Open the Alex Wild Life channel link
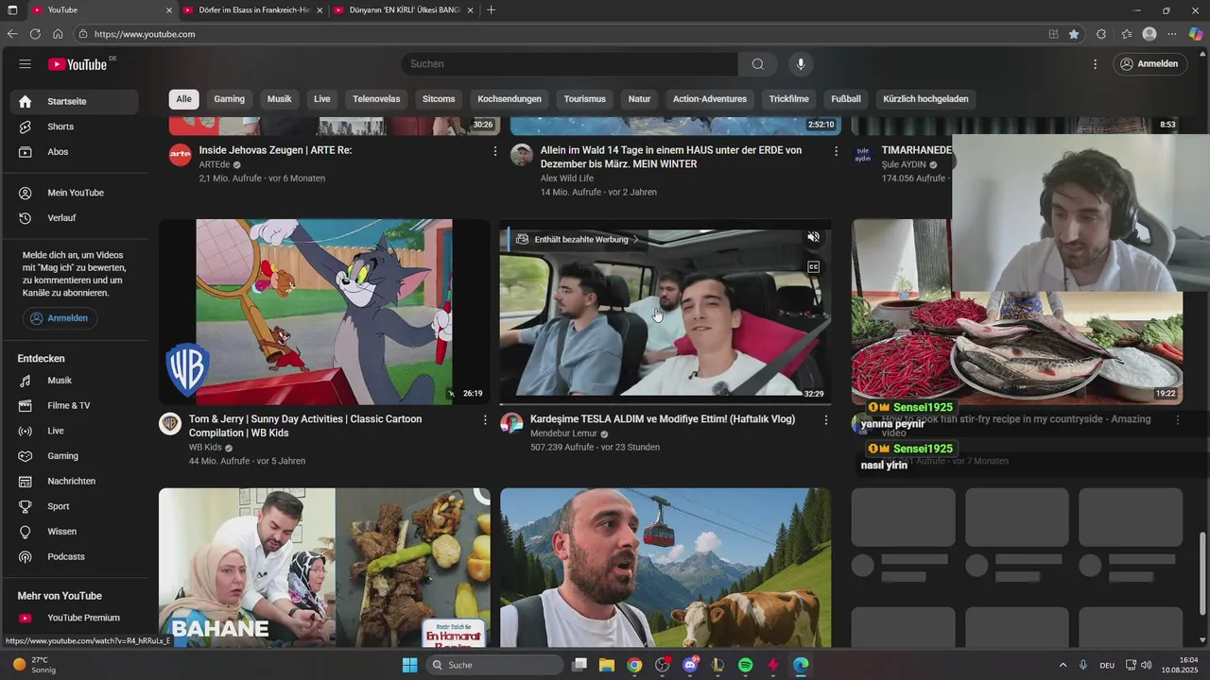 pyautogui.click(x=567, y=178)
